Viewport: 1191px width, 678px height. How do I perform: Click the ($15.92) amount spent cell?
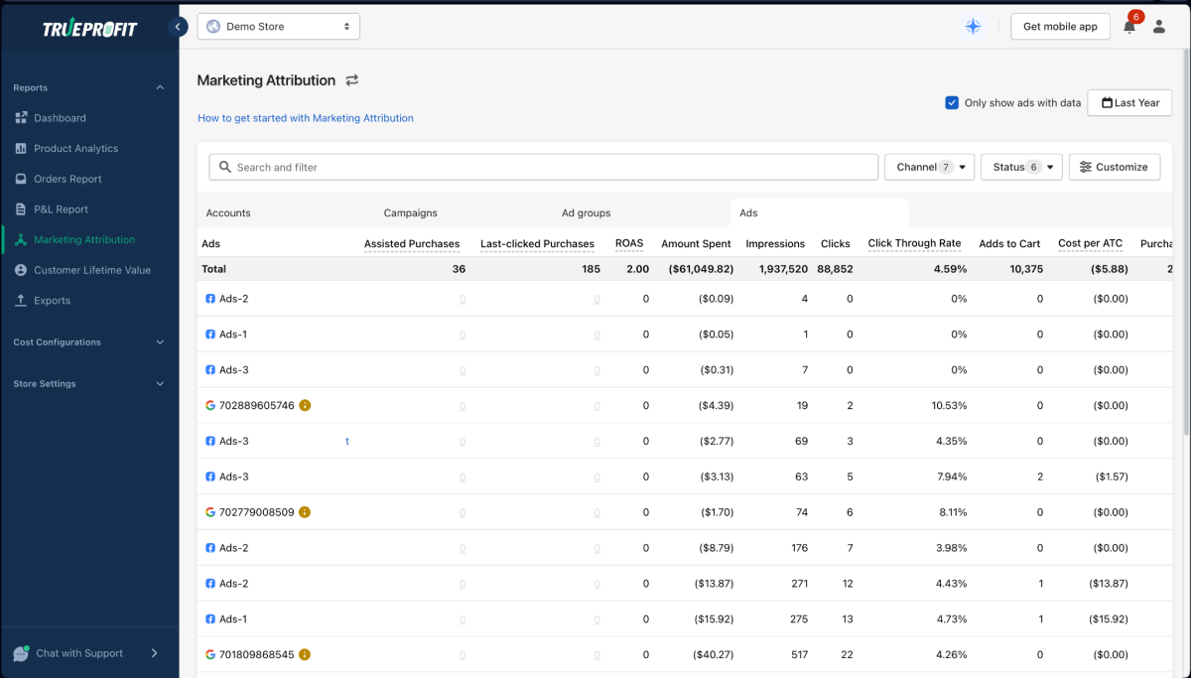(714, 618)
